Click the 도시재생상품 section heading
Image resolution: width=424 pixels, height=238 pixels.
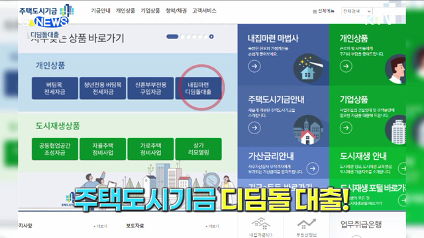coord(58,126)
